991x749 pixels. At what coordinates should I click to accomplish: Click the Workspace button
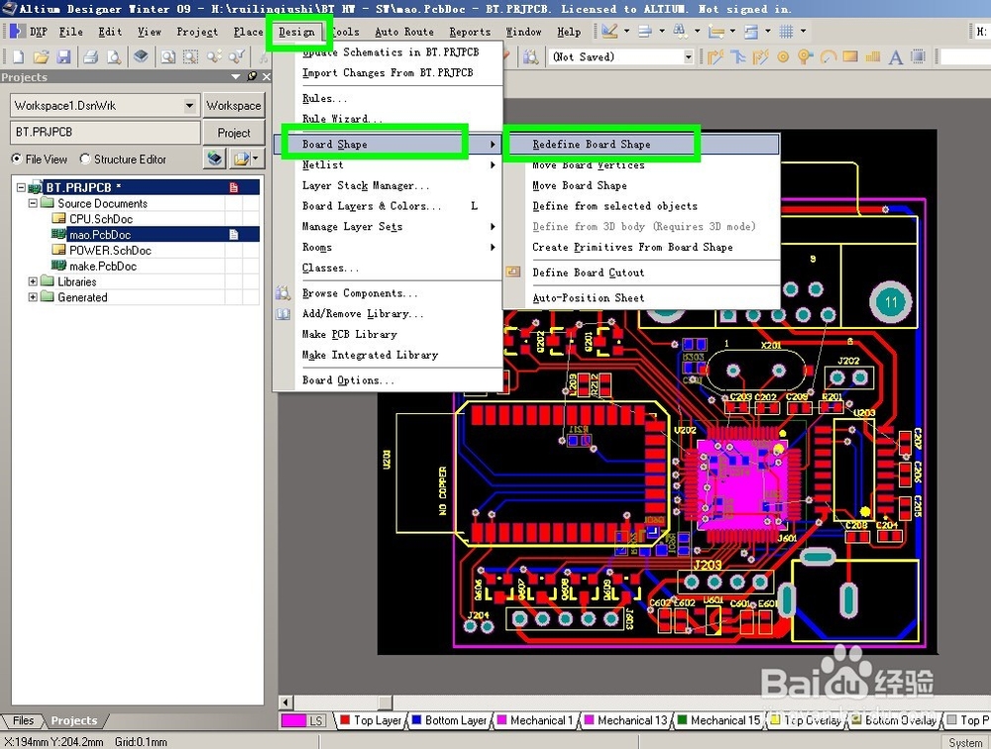point(234,106)
